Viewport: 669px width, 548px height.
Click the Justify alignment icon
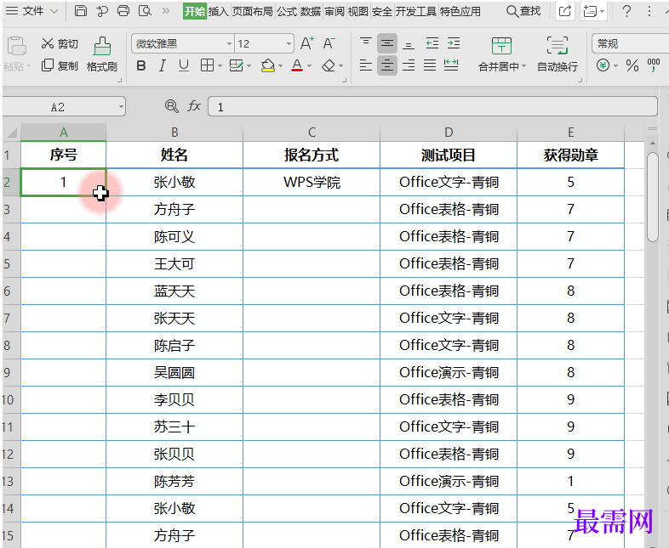click(x=430, y=65)
